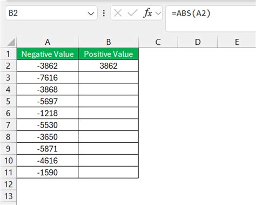Screen dimensions: 256x205
Task: Select column B header
Action: pyautogui.click(x=109, y=42)
